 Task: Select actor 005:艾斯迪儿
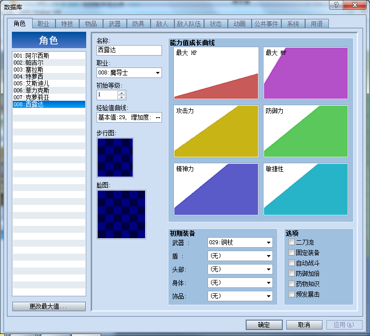(49, 83)
